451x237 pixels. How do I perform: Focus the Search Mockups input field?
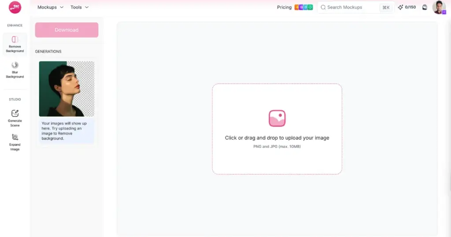tap(355, 7)
